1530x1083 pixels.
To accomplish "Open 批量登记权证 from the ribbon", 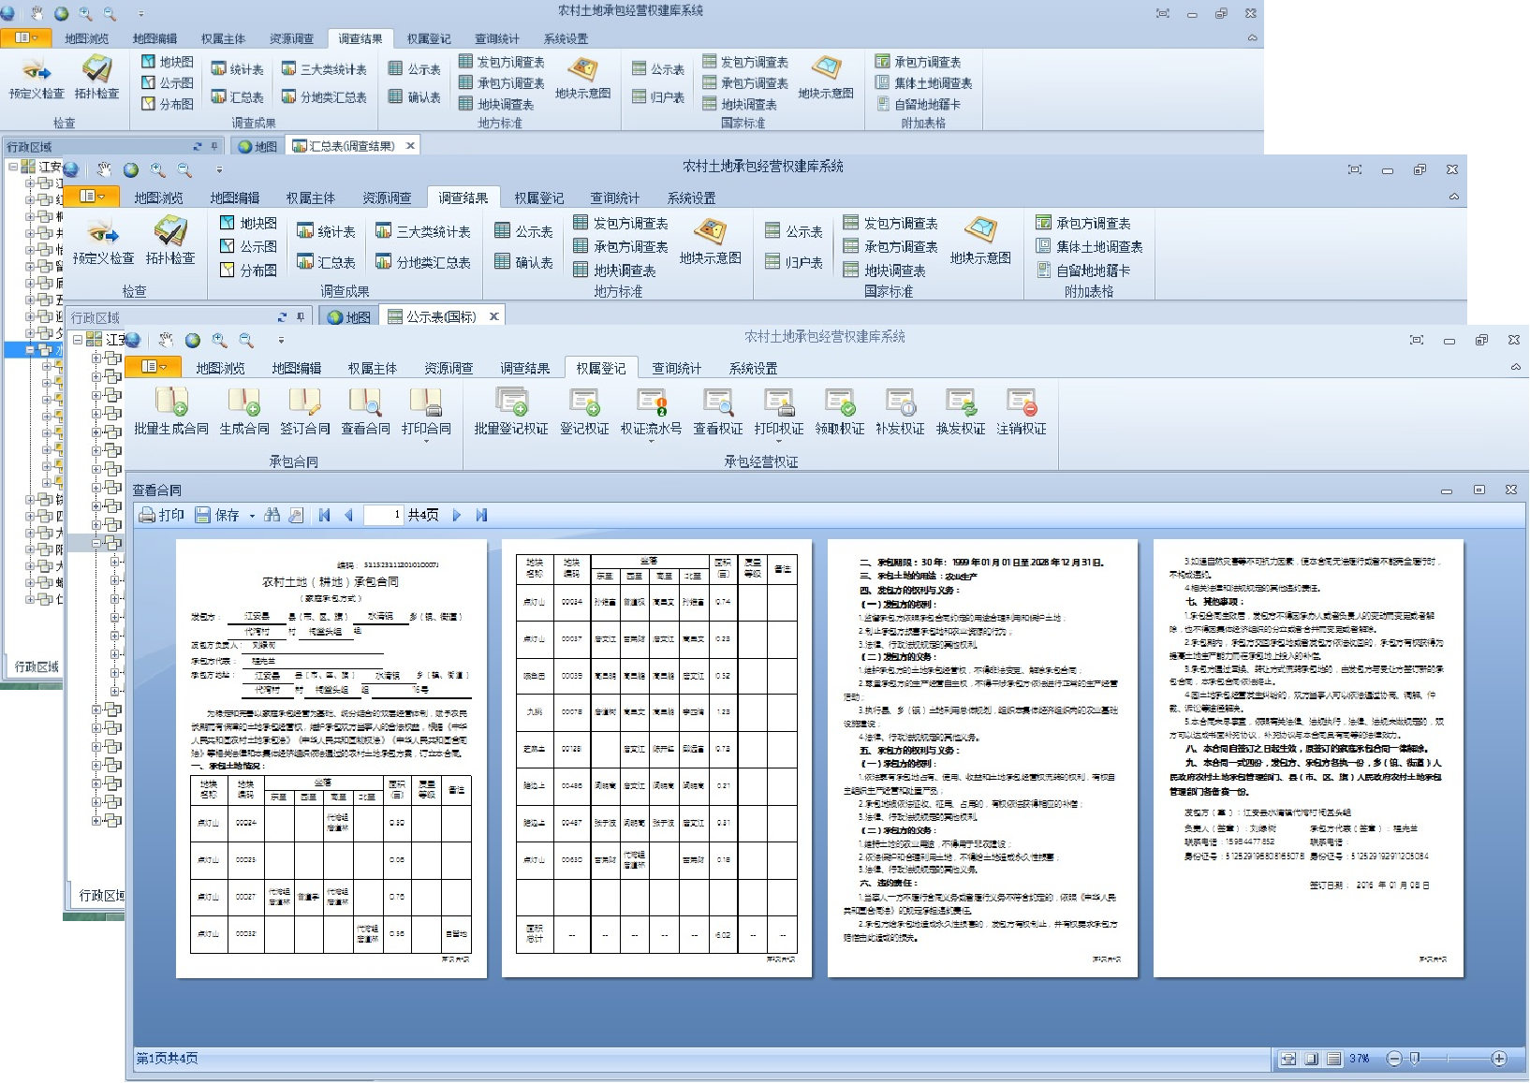I will point(510,412).
